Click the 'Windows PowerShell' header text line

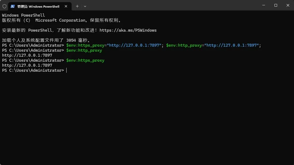tap(24, 15)
